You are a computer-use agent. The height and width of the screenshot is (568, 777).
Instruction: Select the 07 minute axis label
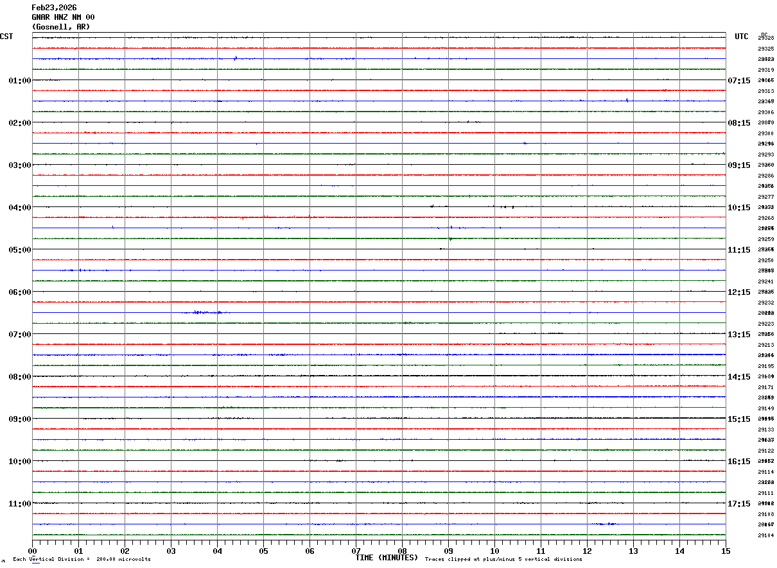(x=356, y=551)
